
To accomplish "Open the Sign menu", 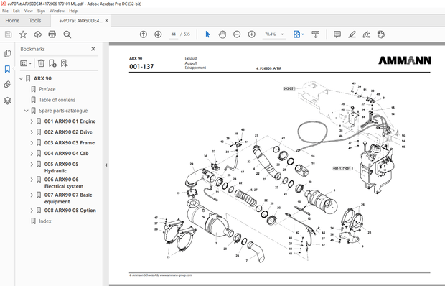I will pos(41,11).
